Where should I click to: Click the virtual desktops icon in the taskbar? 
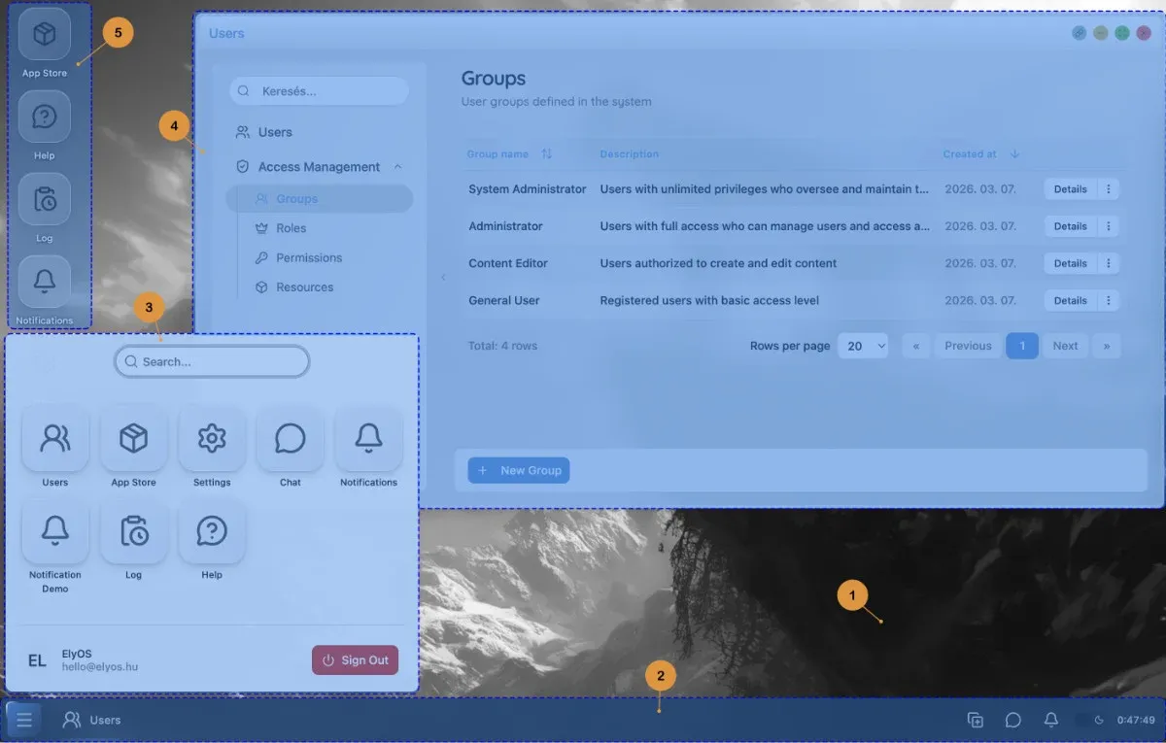point(975,720)
